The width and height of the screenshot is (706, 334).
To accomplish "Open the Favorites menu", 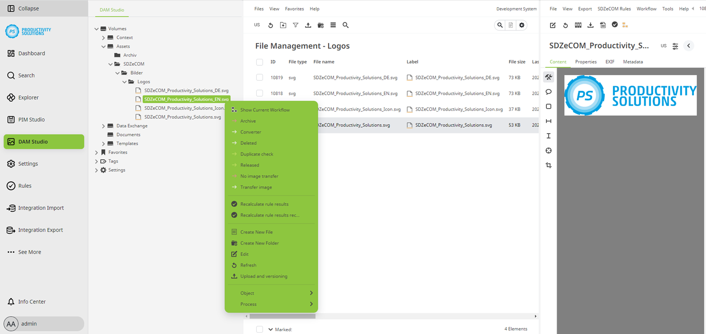I will pyautogui.click(x=295, y=8).
